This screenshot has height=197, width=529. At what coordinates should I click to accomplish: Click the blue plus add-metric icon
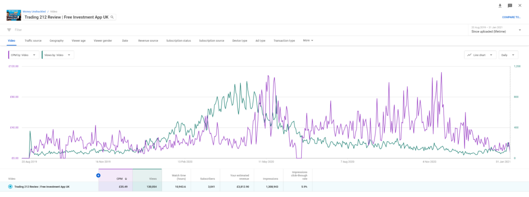point(98,175)
